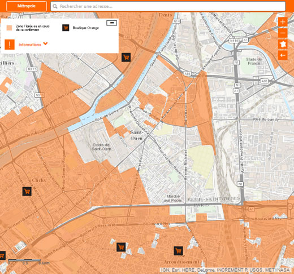The width and height of the screenshot is (294, 274).
Task: Click the IGN, Esri, HERE attribution text
Action: pyautogui.click(x=225, y=270)
